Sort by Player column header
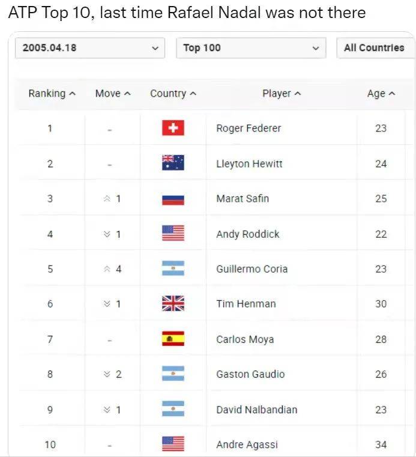Viewport: 416px width, 457px height. (282, 94)
